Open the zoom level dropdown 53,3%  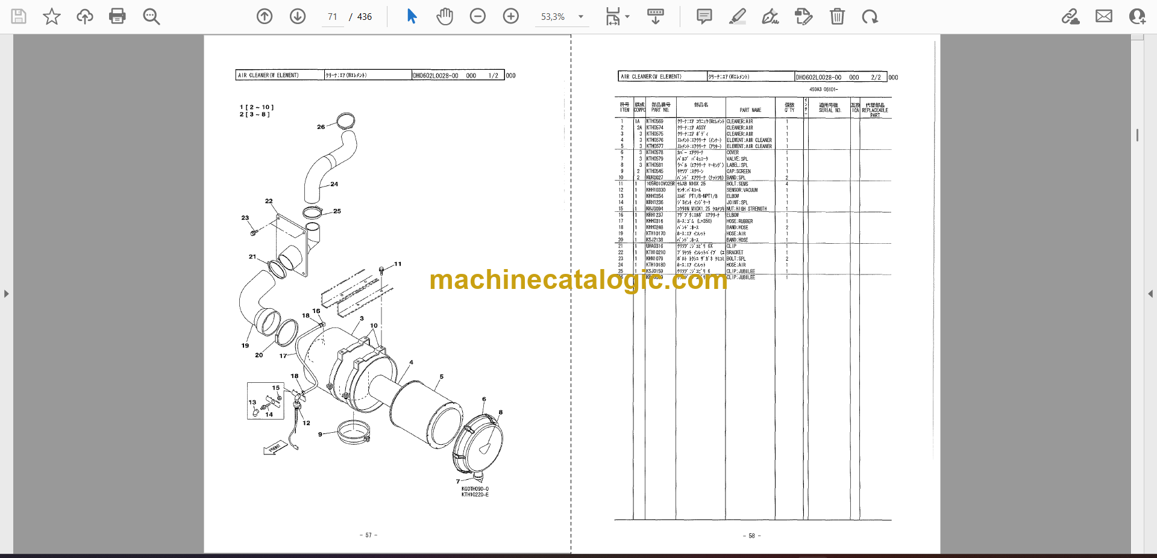[x=562, y=17]
